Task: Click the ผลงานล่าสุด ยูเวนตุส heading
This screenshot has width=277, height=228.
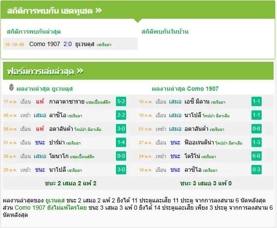Action: pyautogui.click(x=44, y=89)
